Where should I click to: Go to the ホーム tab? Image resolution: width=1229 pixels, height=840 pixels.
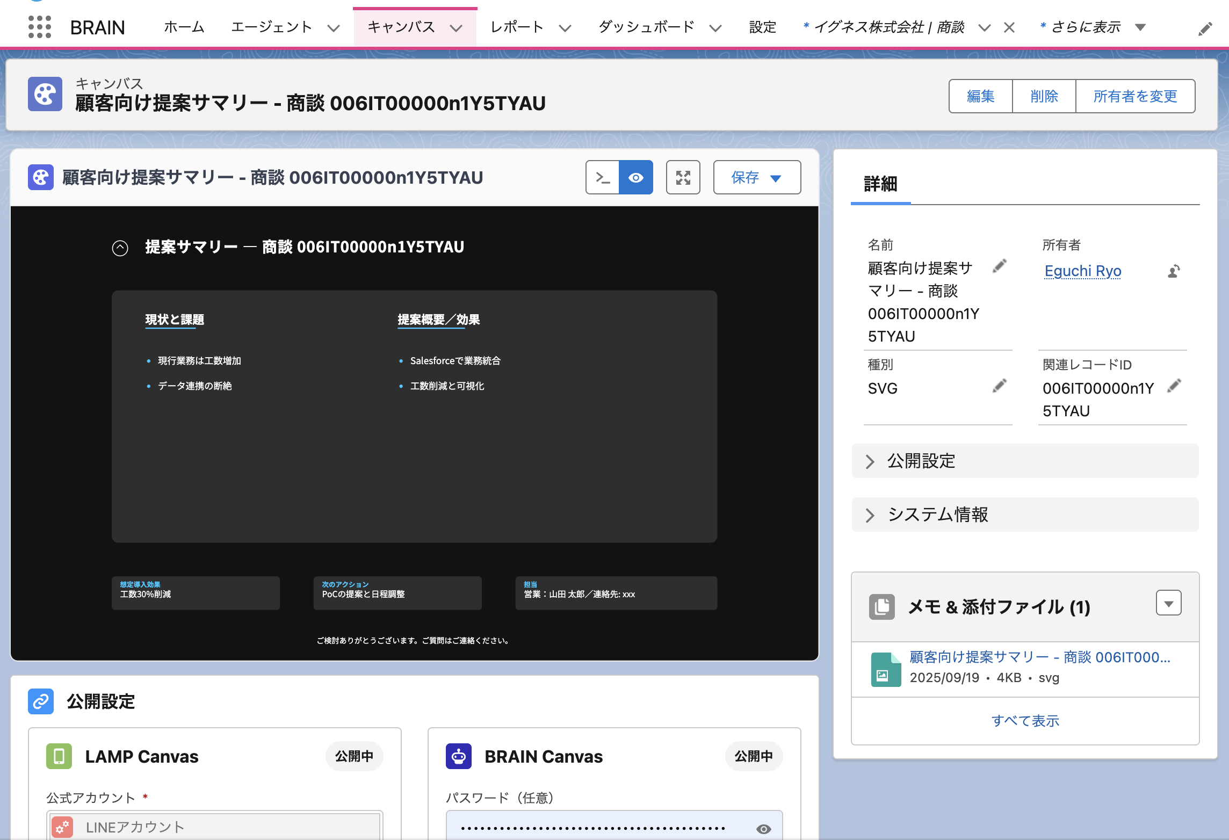pos(184,27)
